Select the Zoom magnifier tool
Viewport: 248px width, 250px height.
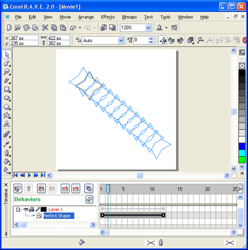pos(7,72)
